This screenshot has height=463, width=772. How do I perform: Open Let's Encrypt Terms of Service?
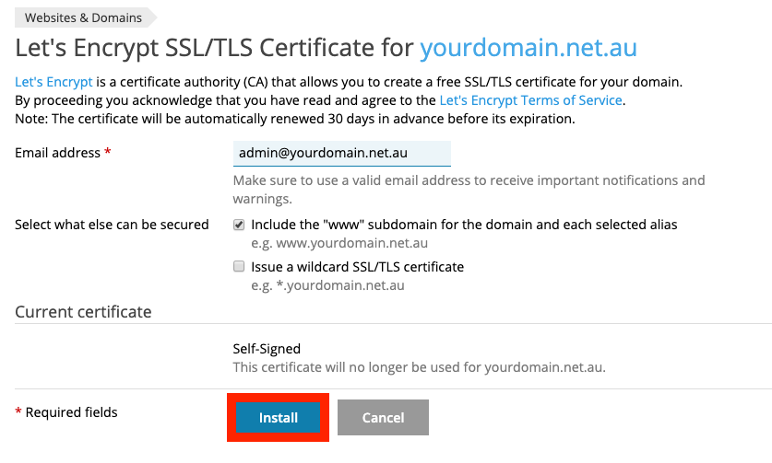pos(530,100)
